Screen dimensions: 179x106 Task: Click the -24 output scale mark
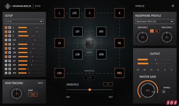(x=151, y=70)
